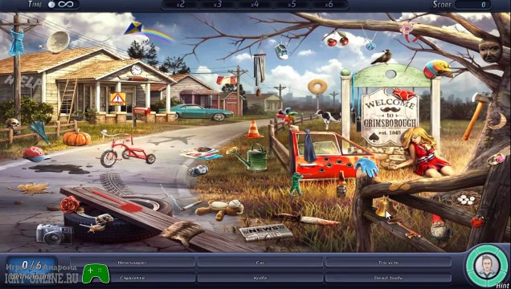Click the orange traffic cone
Image resolution: width=511 pixels, height=289 pixels.
pos(254,129)
